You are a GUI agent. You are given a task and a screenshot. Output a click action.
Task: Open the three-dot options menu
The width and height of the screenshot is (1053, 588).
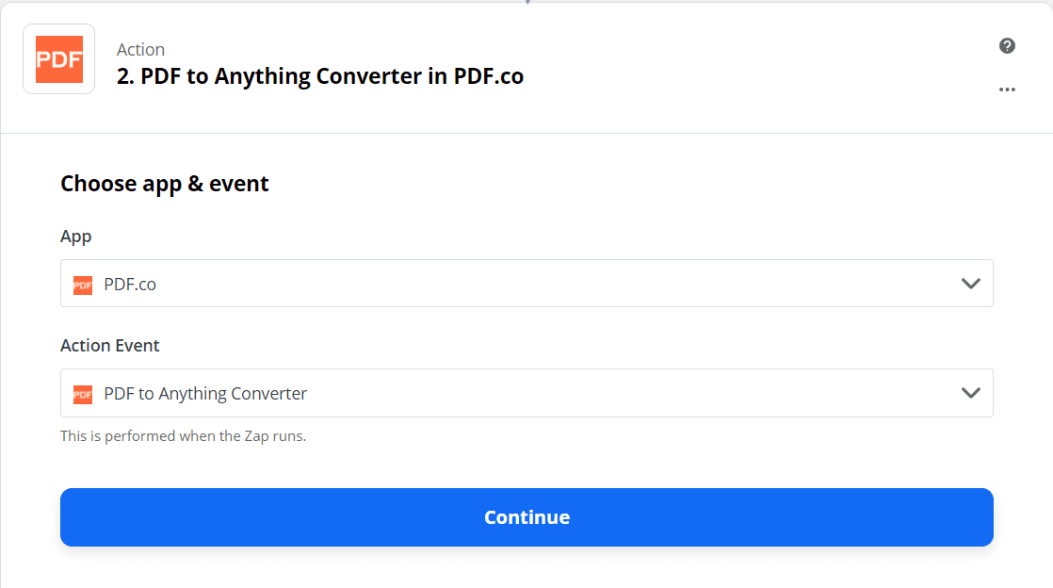(1007, 90)
